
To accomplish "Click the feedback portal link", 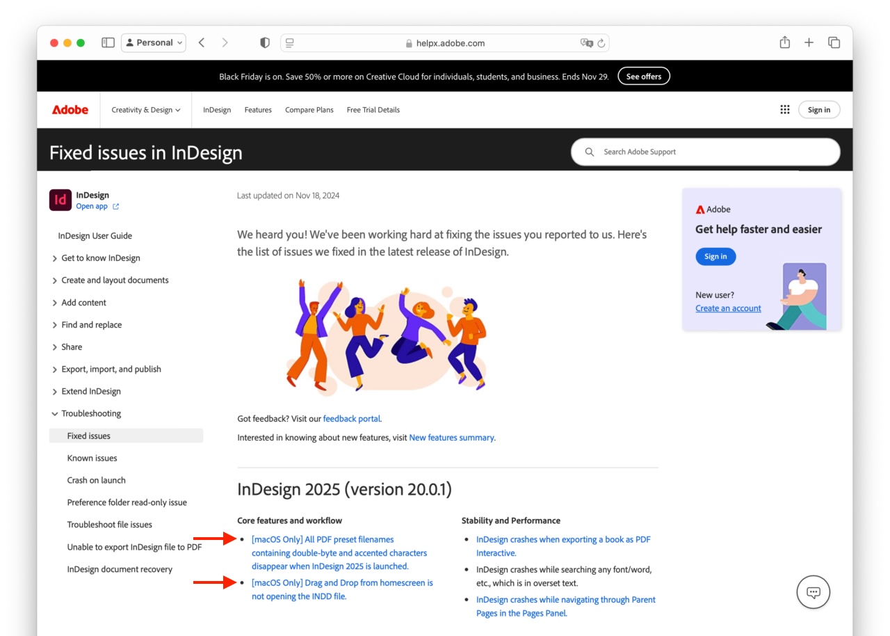I will pyautogui.click(x=352, y=419).
